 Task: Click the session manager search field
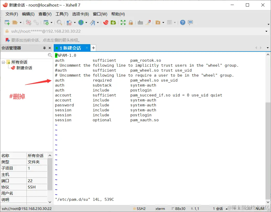click(x=24, y=55)
